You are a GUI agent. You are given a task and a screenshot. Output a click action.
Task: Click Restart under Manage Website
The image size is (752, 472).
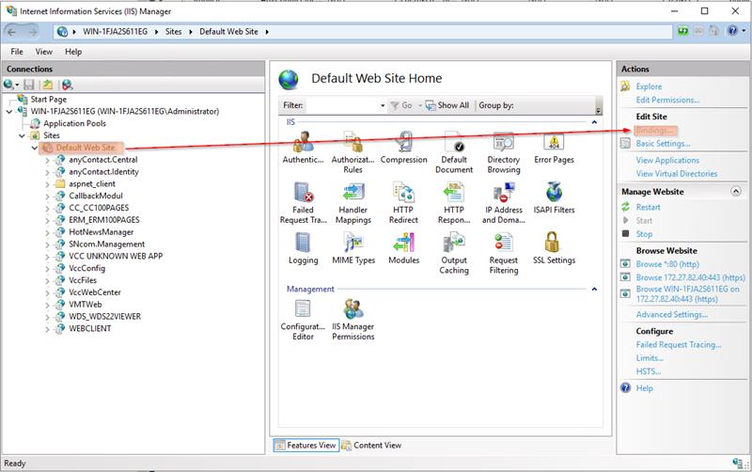(x=648, y=207)
